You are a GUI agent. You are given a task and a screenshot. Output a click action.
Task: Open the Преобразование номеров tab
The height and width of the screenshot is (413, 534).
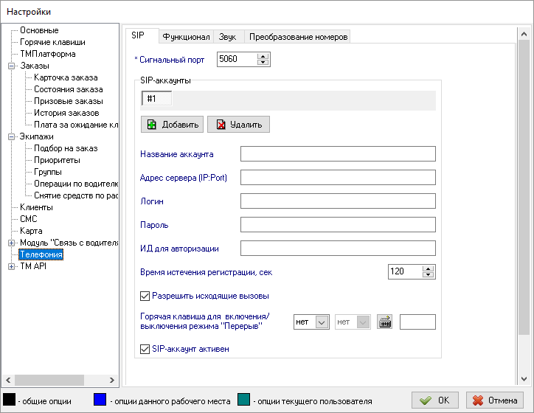(298, 37)
